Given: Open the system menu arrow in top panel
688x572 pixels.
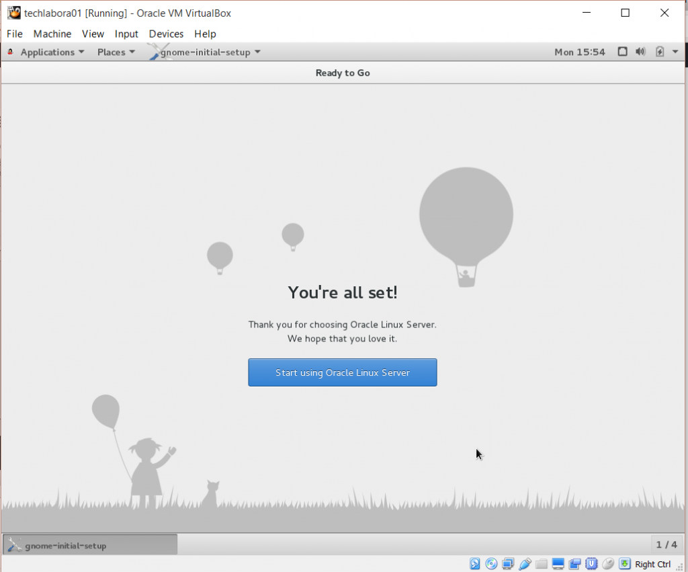Looking at the screenshot, I should pos(675,52).
